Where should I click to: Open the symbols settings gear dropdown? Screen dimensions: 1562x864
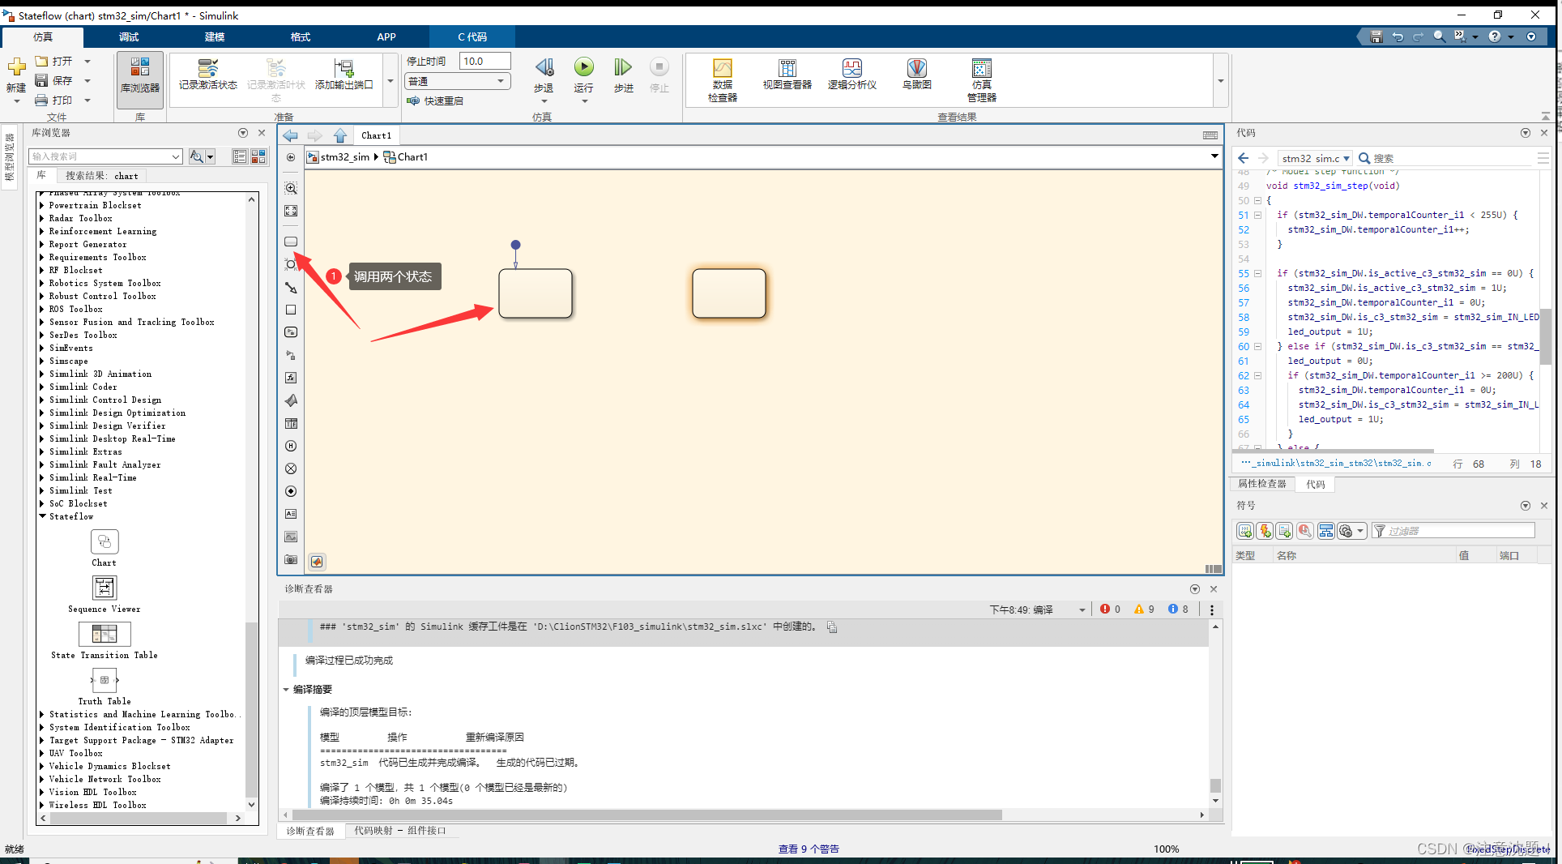(x=1351, y=531)
